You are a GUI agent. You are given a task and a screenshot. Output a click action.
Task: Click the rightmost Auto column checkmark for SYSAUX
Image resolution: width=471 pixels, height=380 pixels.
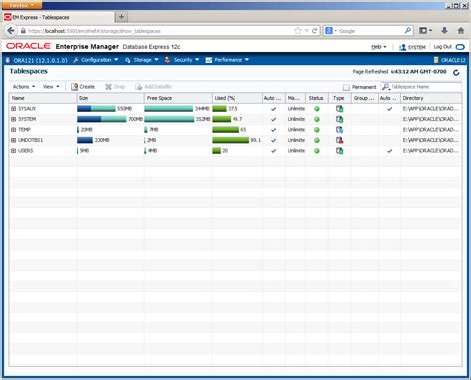click(x=390, y=109)
